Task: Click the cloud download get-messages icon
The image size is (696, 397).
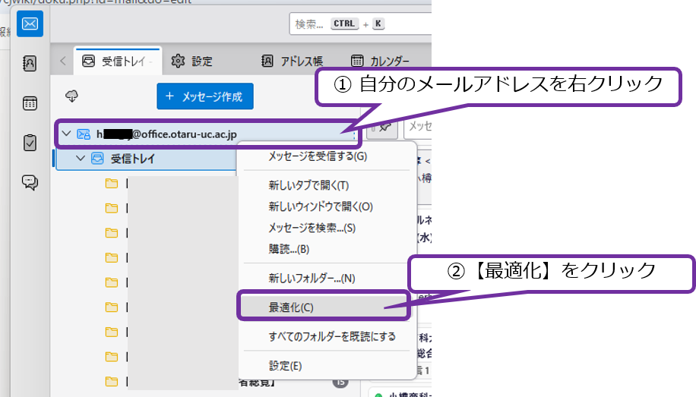Action: click(73, 96)
